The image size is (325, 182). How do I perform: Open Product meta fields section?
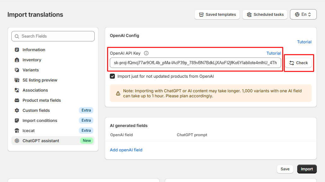53,100
